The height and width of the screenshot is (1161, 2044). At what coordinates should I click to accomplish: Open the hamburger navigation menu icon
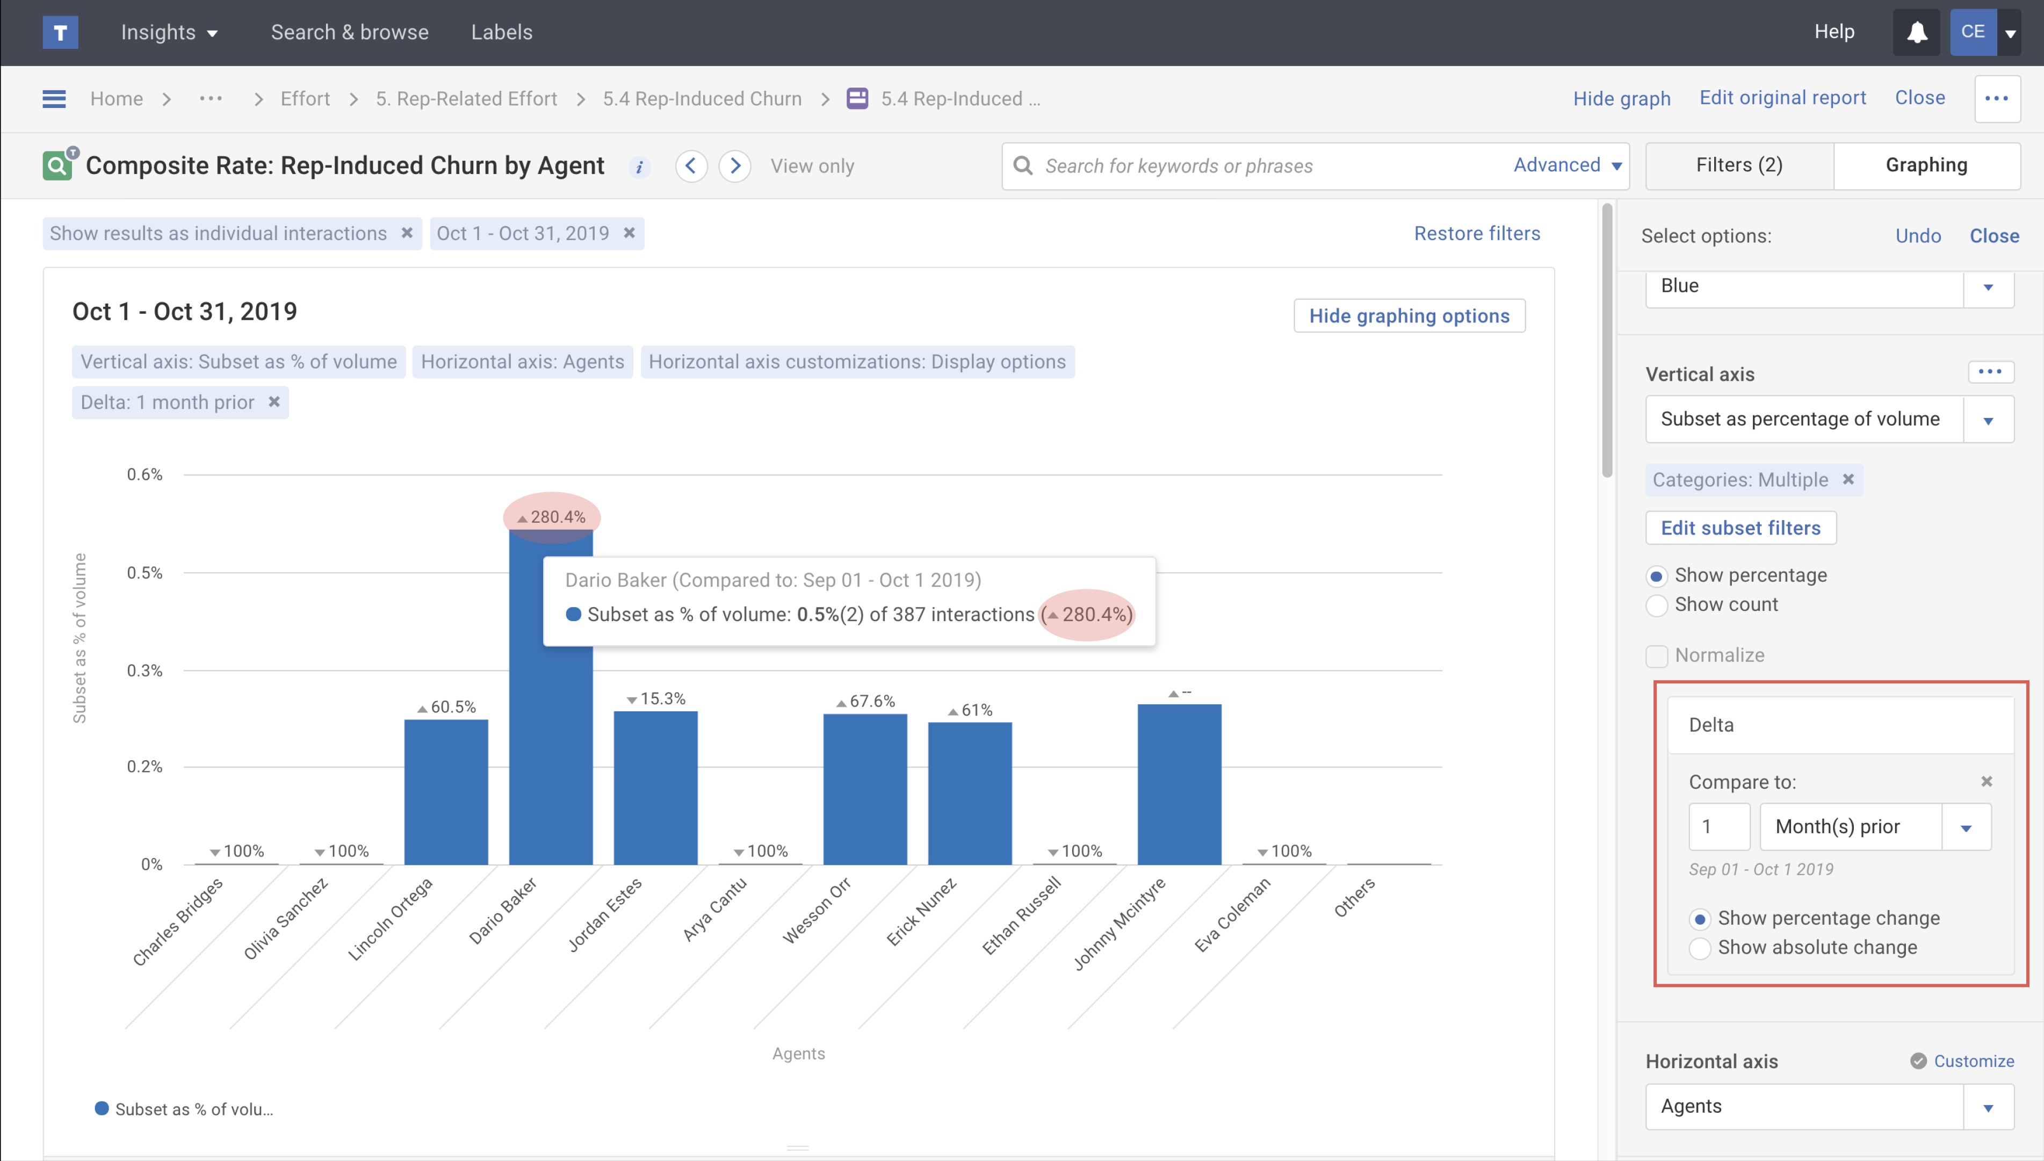[x=53, y=99]
